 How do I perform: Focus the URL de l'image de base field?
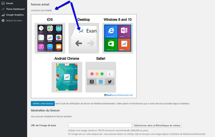(x=100, y=125)
